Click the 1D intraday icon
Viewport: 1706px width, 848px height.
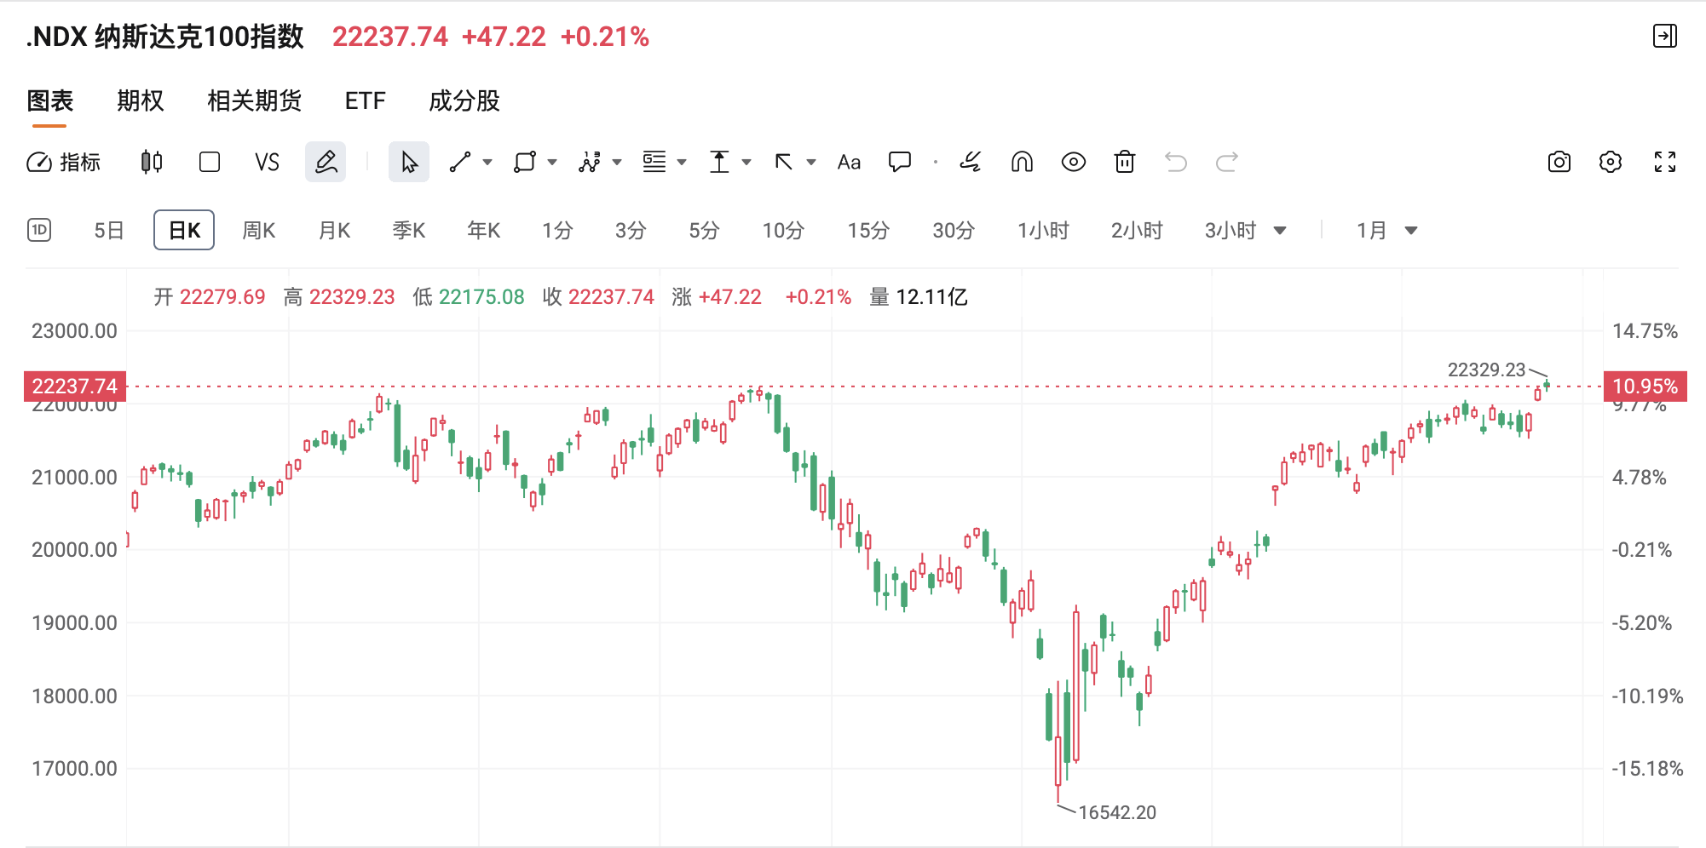39,230
